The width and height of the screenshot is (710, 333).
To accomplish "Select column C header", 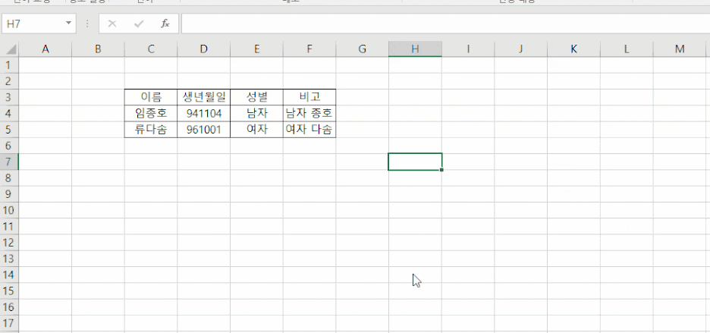I will click(151, 49).
